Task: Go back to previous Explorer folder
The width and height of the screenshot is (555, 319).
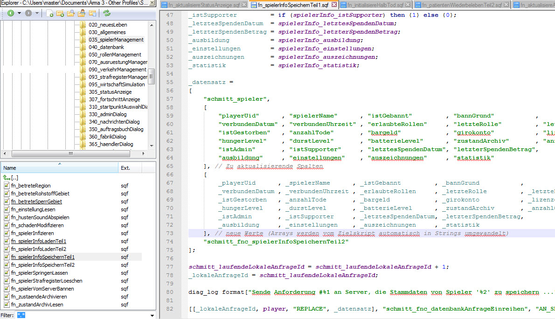Action: click(11, 13)
